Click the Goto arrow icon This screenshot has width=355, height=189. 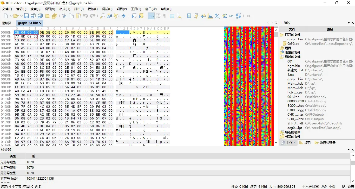[x=123, y=16]
